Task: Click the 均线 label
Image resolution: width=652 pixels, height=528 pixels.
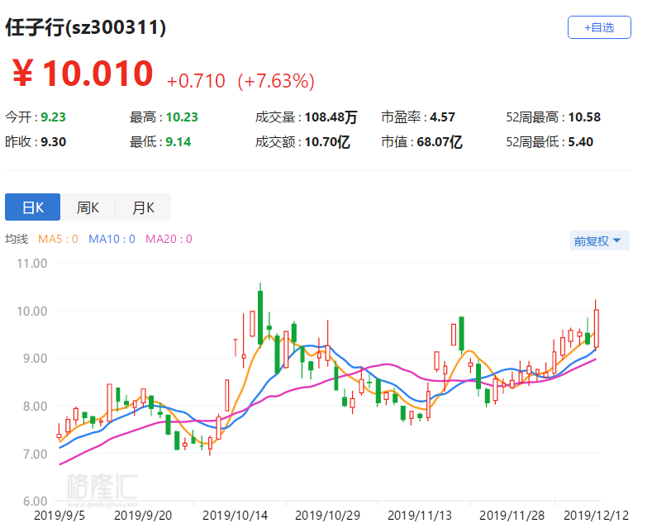Action: 17,239
